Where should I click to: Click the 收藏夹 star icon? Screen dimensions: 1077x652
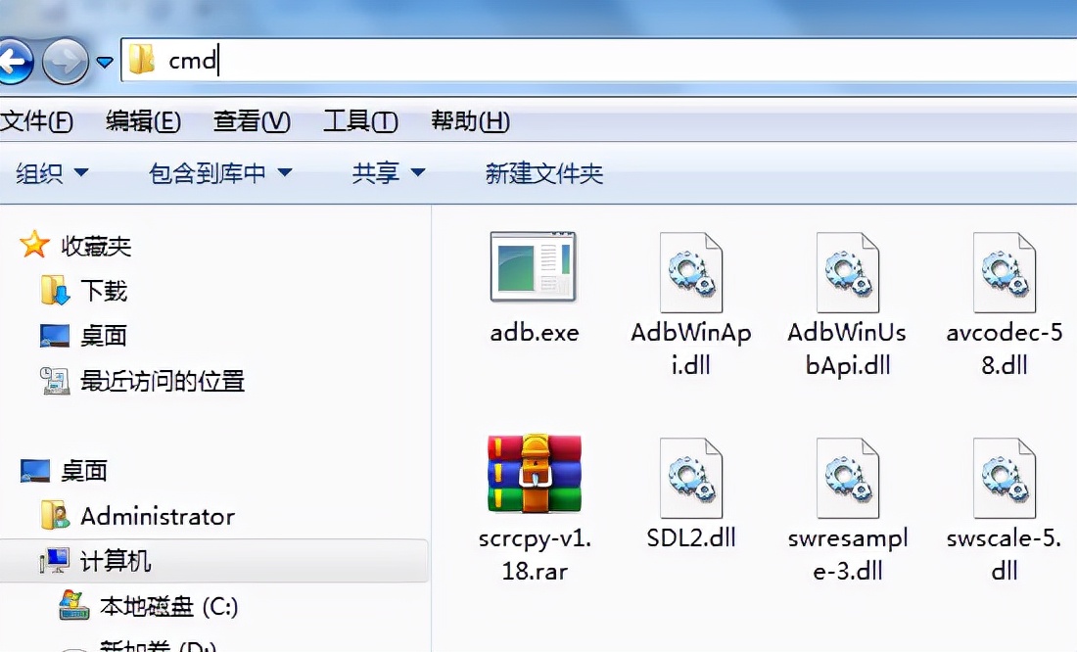tap(33, 245)
